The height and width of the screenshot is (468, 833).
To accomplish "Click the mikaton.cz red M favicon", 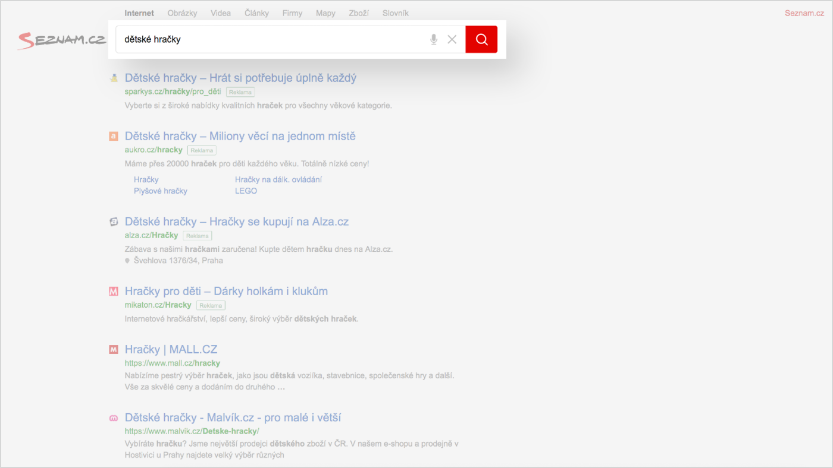I will pyautogui.click(x=114, y=292).
